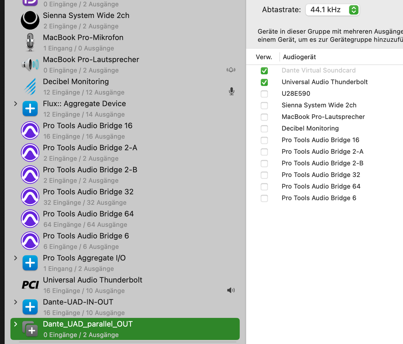The image size is (403, 344).
Task: Click the MacBook Pro-Lautsprecher speaker device icon
Action: pos(30,64)
